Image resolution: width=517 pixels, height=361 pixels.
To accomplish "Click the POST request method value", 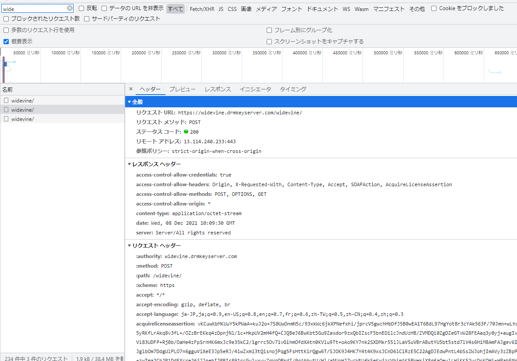I will click(195, 122).
